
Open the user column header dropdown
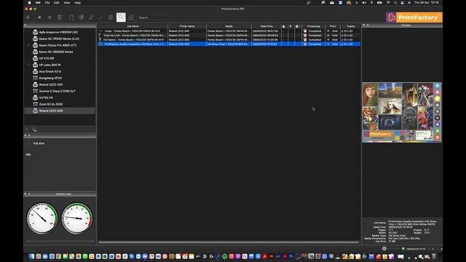[298, 26]
